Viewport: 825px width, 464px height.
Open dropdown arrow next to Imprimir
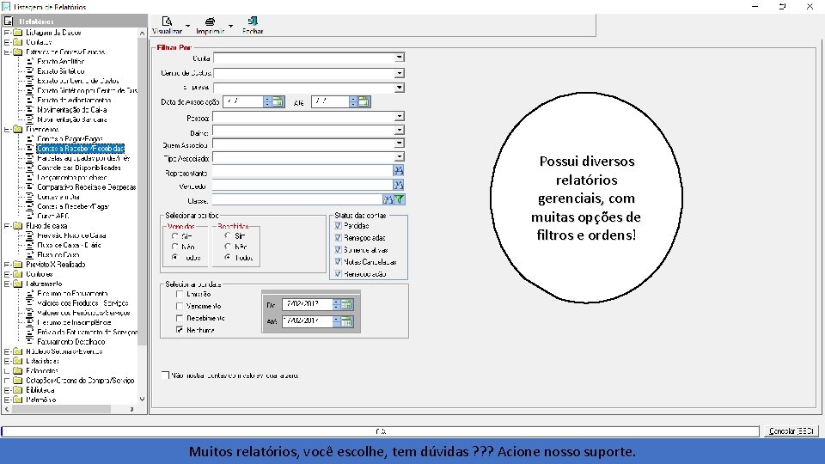(230, 25)
